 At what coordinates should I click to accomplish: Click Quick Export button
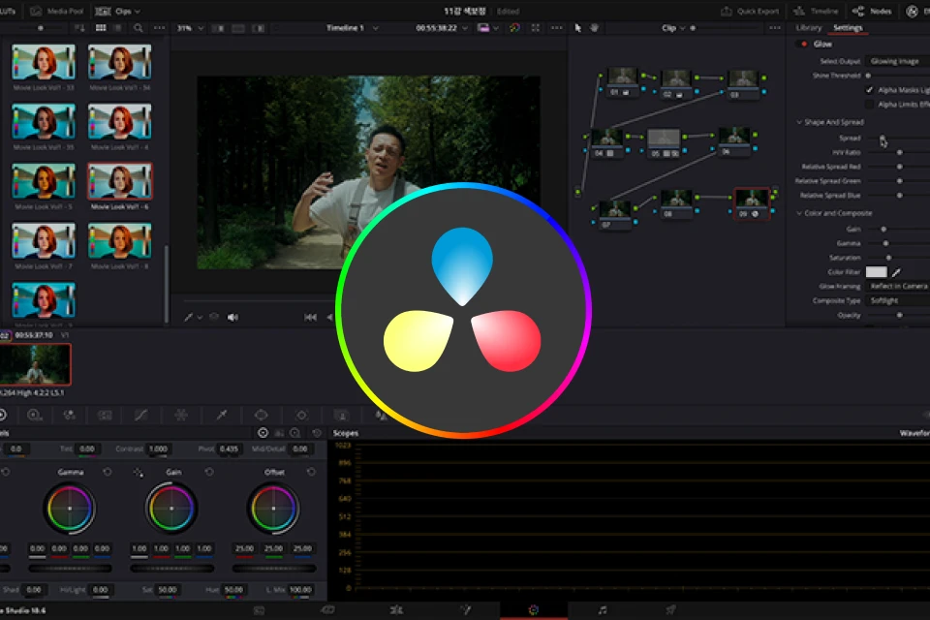(750, 12)
